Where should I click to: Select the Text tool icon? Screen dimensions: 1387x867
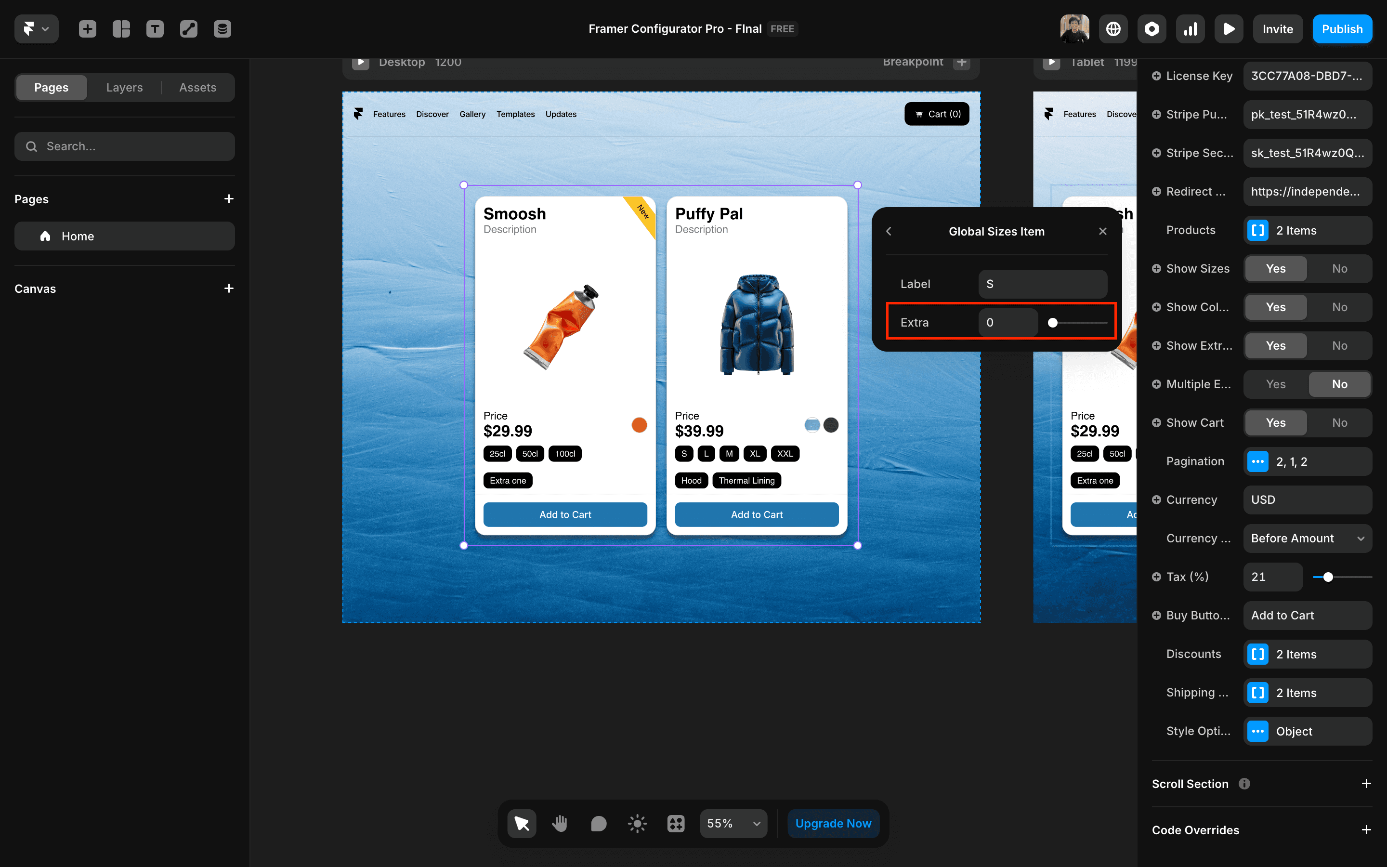[155, 29]
